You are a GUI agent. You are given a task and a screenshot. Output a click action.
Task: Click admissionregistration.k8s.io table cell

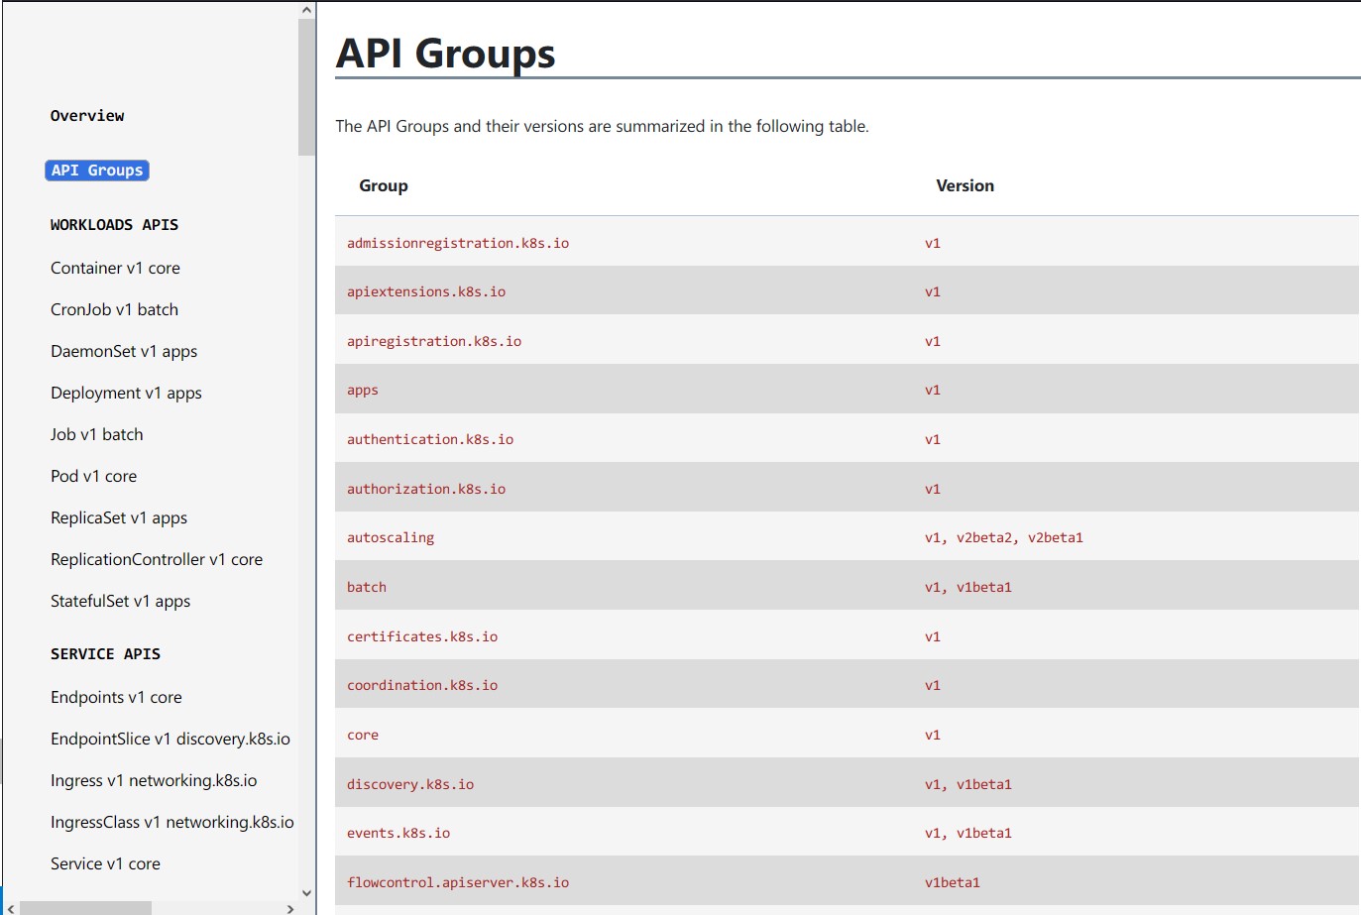(x=458, y=243)
